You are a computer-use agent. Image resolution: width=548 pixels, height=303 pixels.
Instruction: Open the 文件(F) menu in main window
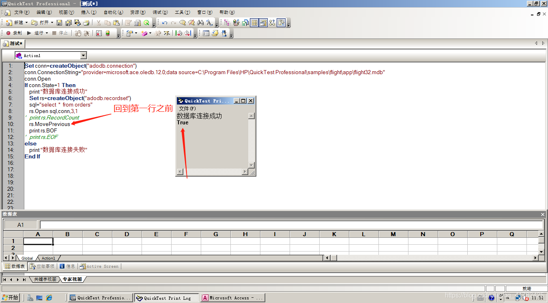tap(21, 13)
